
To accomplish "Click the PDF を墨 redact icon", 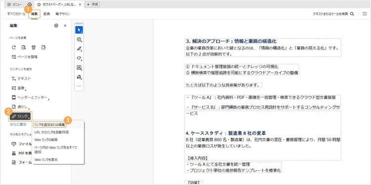I will pyautogui.click(x=14, y=153).
